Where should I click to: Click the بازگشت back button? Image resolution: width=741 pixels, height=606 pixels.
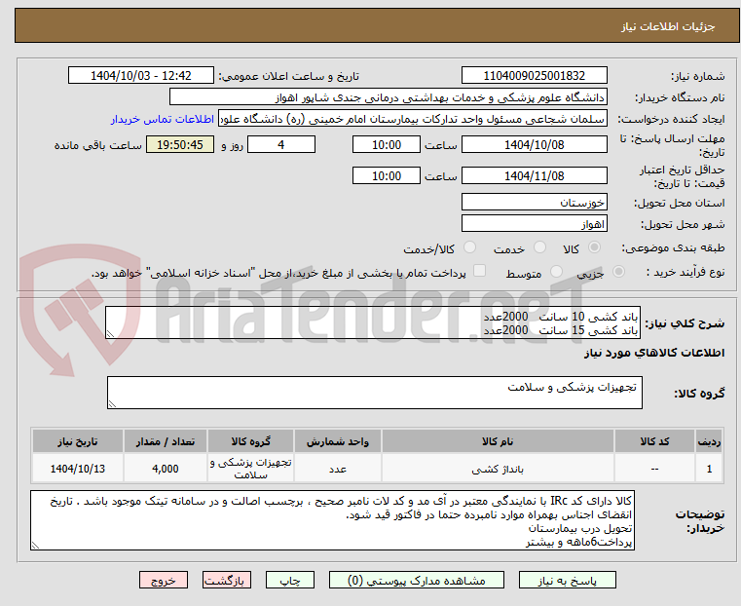point(226,580)
